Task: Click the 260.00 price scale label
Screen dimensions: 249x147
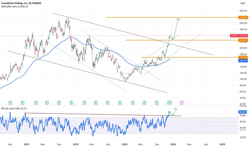Action: pos(243,29)
